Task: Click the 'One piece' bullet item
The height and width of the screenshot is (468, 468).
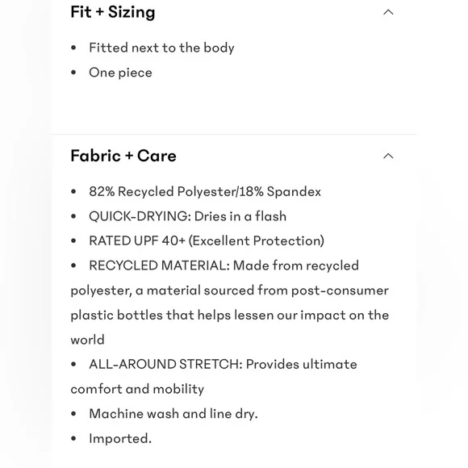Action: coord(120,73)
